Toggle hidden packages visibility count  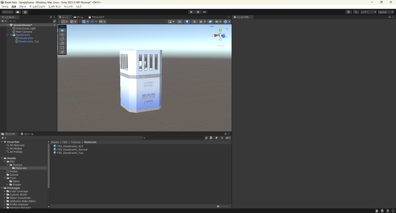click(x=228, y=138)
